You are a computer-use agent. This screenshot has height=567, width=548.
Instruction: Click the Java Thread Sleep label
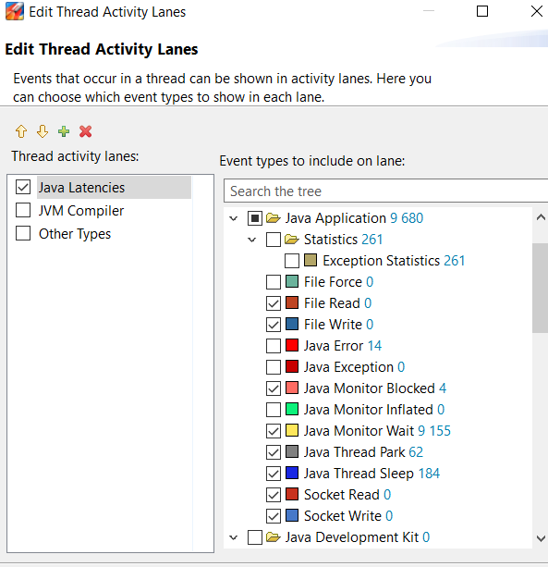359,474
